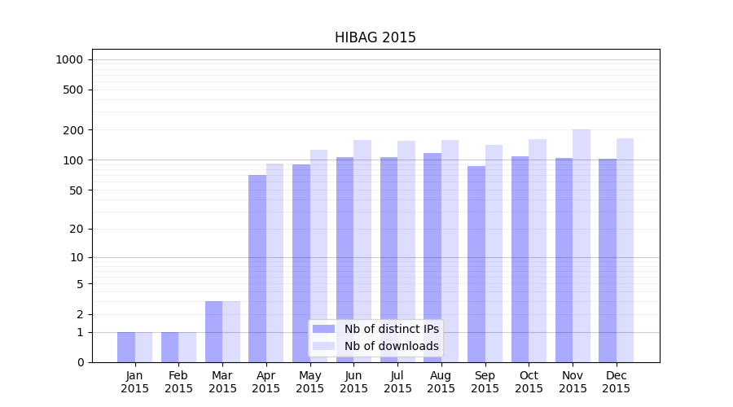Click the 'Nb of downloads' legend swatch
Viewport: 733px width, 407px height.
tap(323, 346)
